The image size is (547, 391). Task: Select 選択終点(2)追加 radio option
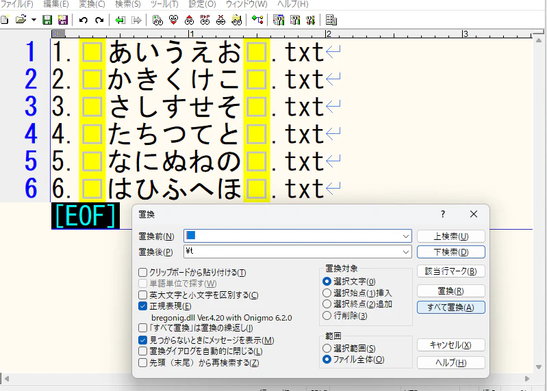(x=327, y=304)
